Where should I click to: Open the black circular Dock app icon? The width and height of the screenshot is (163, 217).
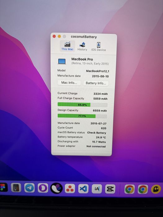pyautogui.click(x=57, y=188)
